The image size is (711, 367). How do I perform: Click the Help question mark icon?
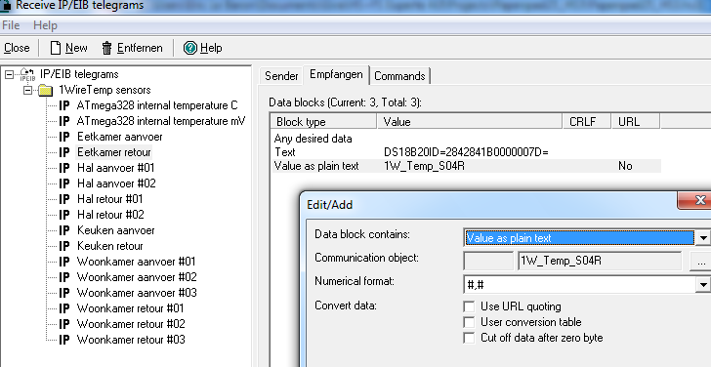coord(190,48)
